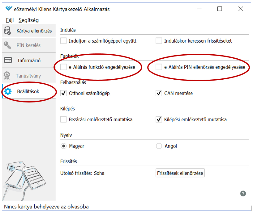Enable e-Aláírás funkció engedélyezése checkbox
This screenshot has height=213, width=253.
click(64, 67)
